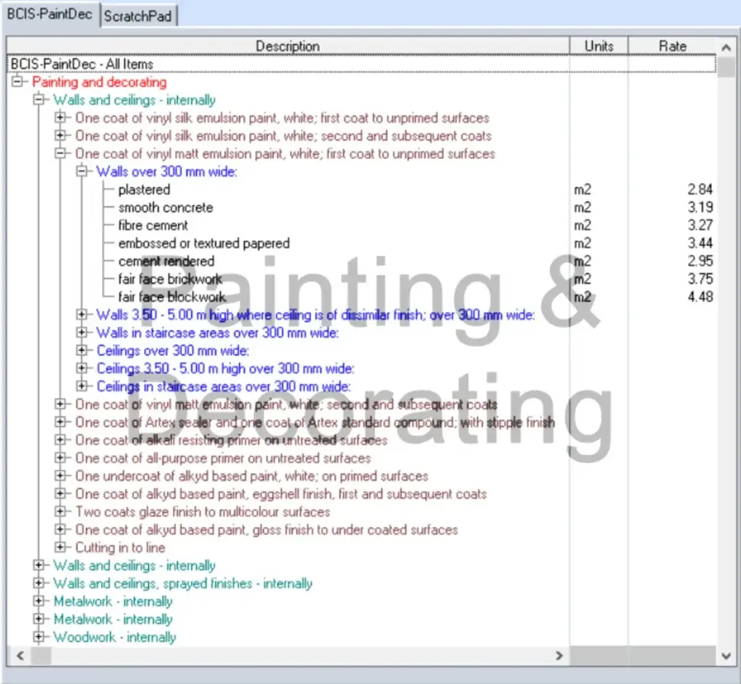
Task: Click the vertical scrollbar down arrow
Action: click(727, 656)
